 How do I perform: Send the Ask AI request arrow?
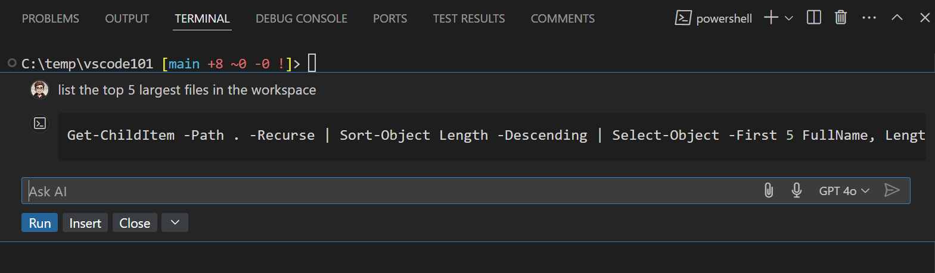pos(891,190)
